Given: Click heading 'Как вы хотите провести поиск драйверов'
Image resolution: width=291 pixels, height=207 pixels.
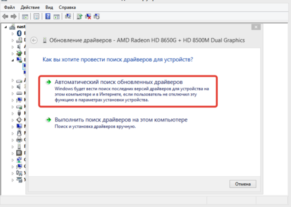Looking at the screenshot, I should [118, 60].
